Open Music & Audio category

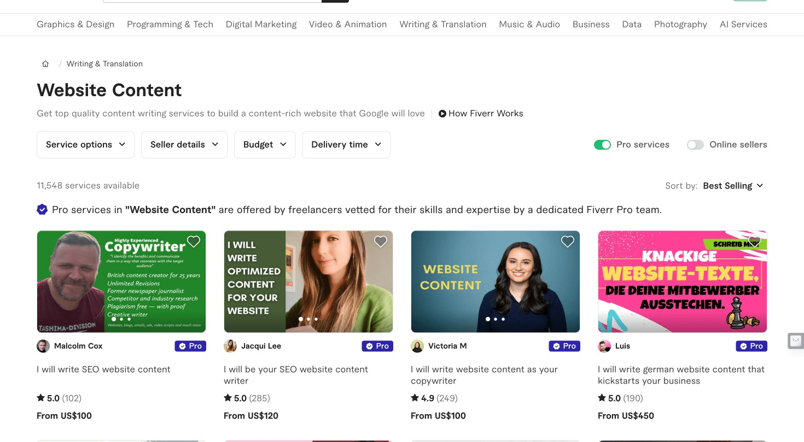pos(529,25)
